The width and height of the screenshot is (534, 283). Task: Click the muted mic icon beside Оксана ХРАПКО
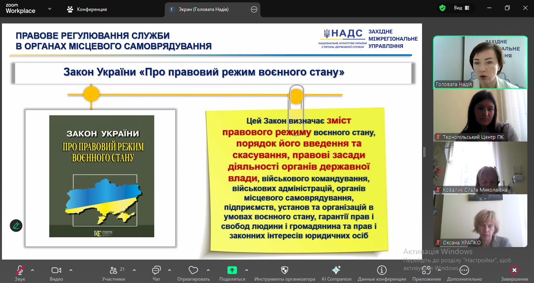tap(438, 243)
